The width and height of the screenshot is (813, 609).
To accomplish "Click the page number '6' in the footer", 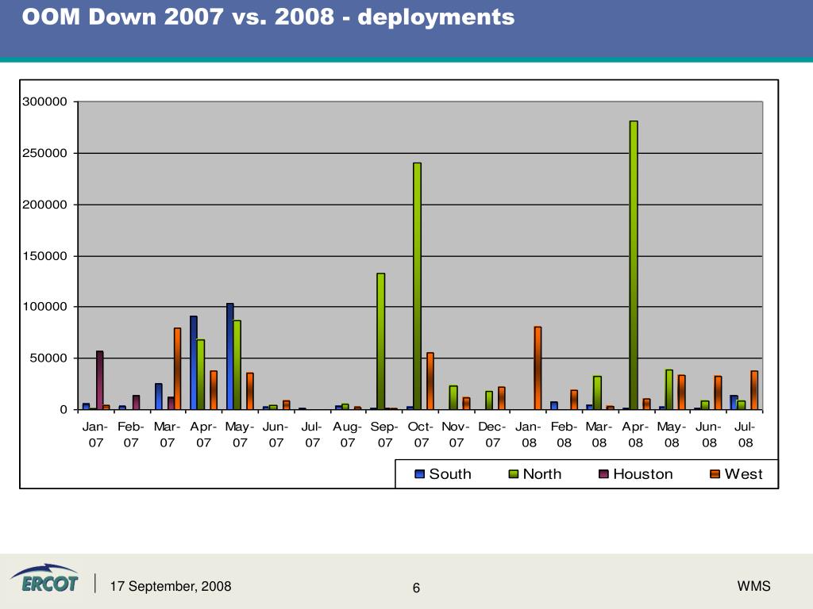I will click(416, 588).
